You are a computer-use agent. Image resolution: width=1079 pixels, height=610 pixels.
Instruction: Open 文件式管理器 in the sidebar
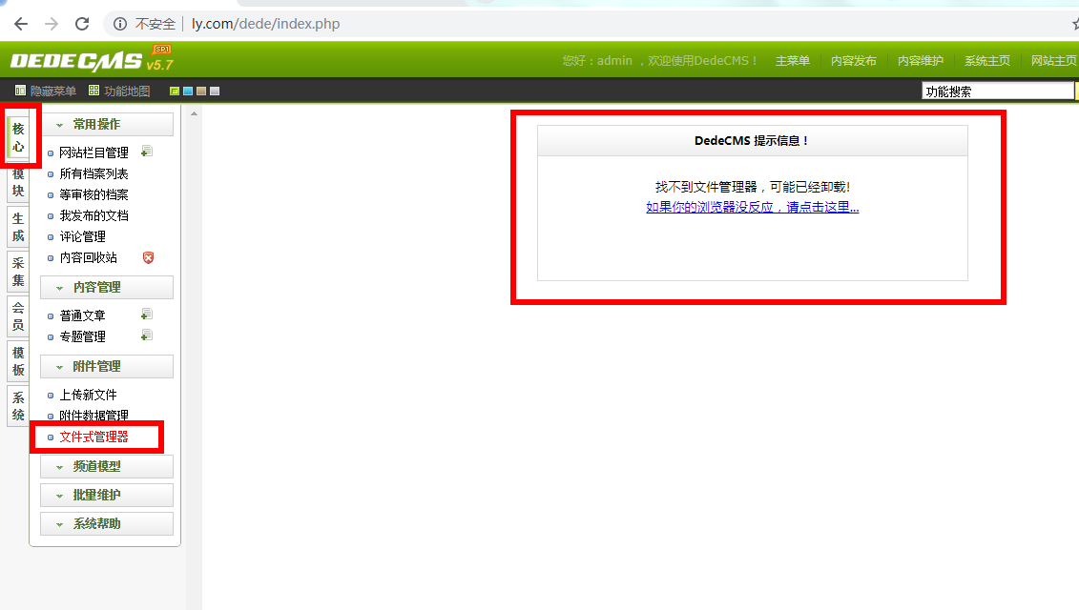coord(93,437)
